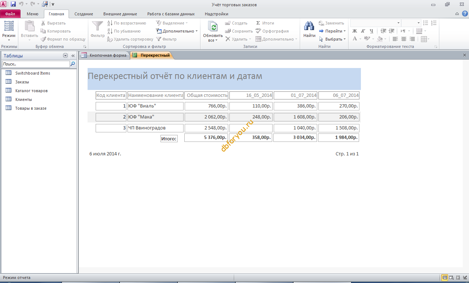Open the Создание ribbon tab
Image resolution: width=469 pixels, height=283 pixels.
click(x=84, y=14)
